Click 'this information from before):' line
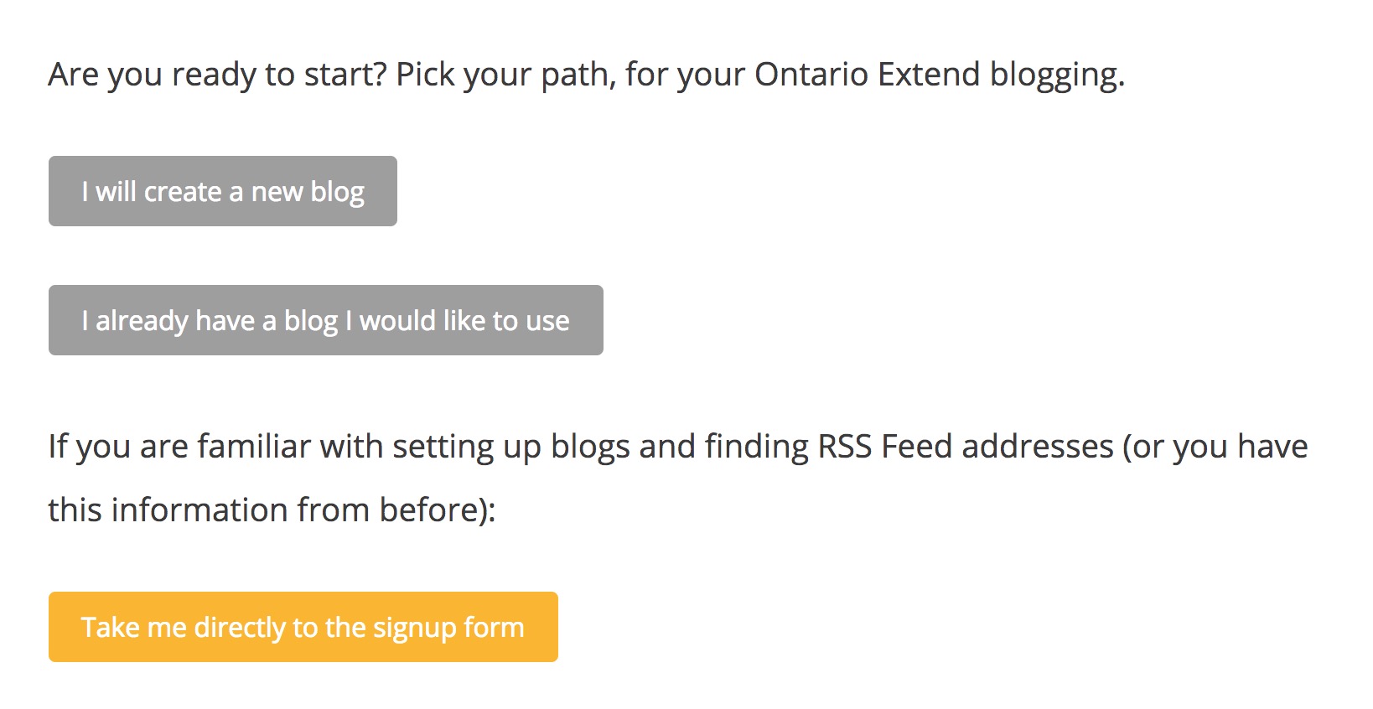Screen dimensions: 1373x709 pos(272,510)
